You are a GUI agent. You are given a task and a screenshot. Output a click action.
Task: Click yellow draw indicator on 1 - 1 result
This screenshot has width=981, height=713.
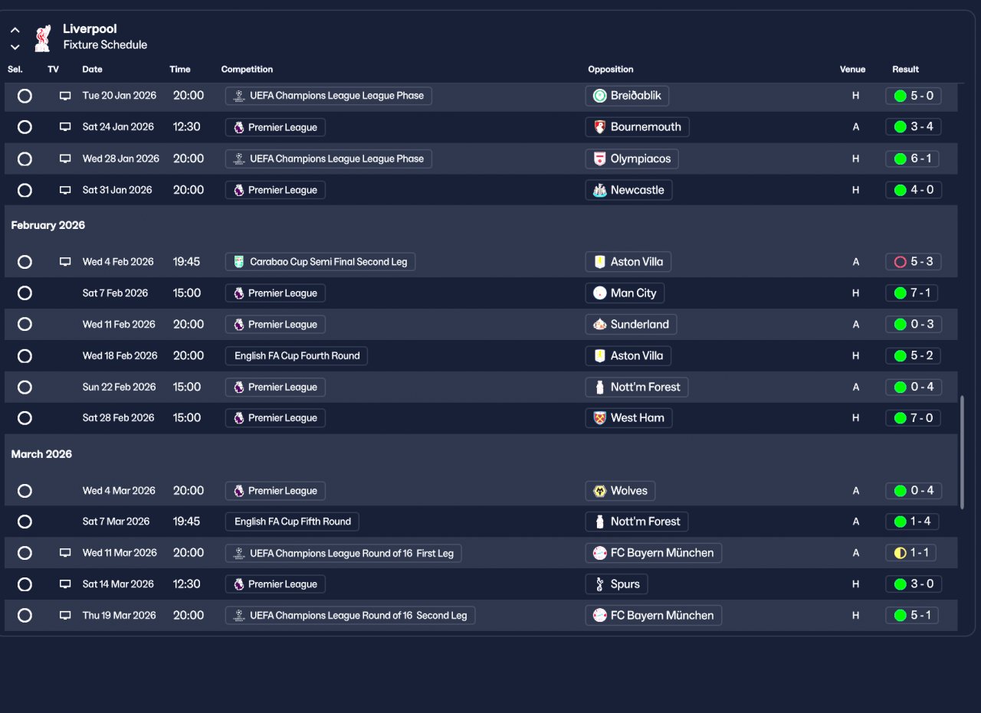click(901, 553)
